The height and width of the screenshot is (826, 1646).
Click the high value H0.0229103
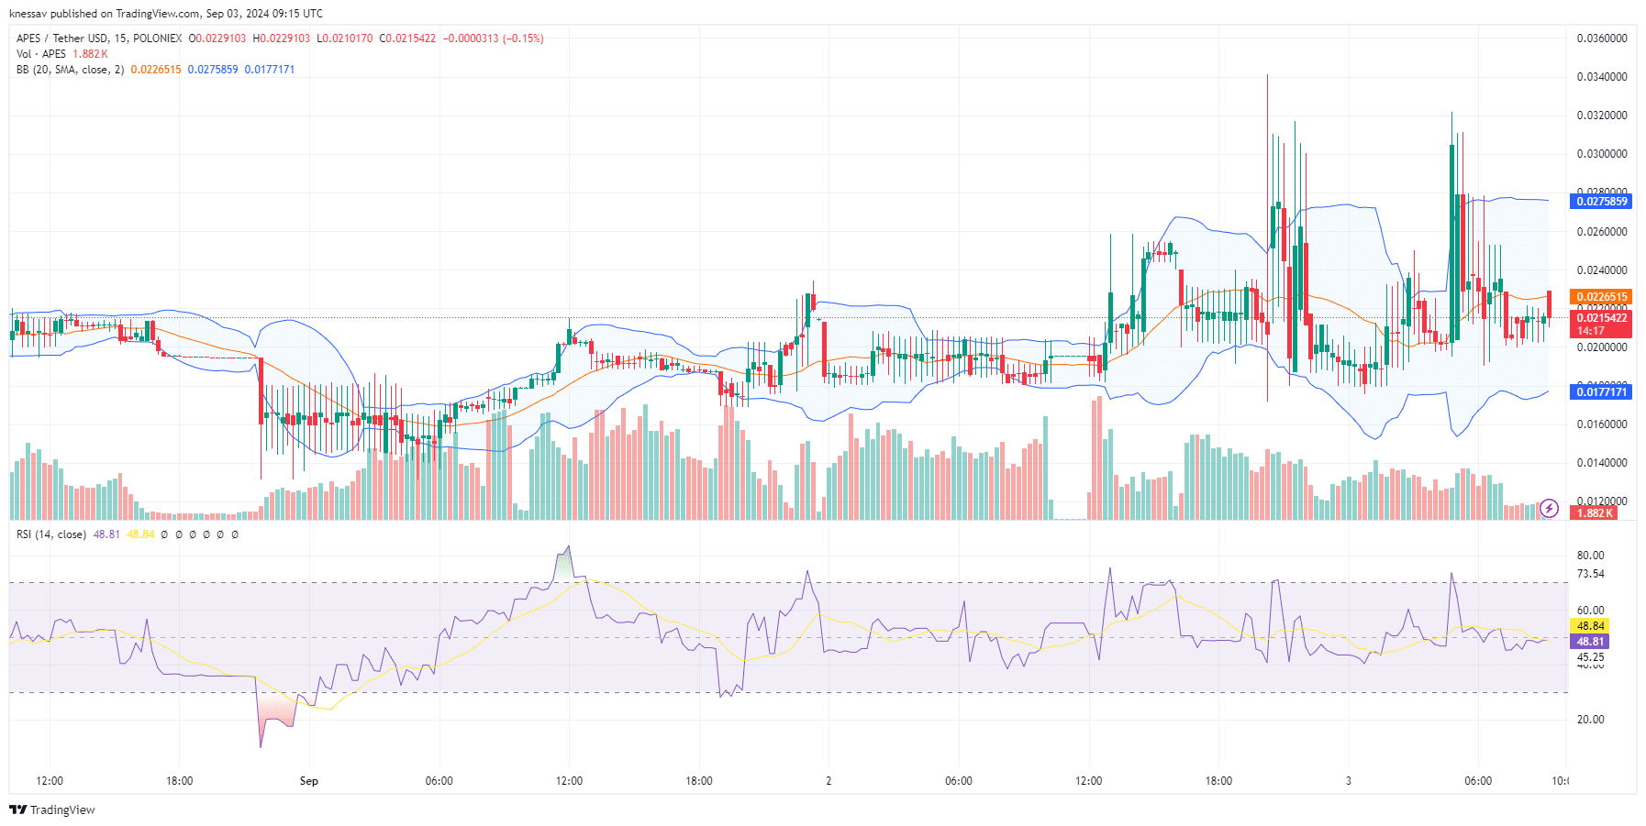(x=282, y=39)
